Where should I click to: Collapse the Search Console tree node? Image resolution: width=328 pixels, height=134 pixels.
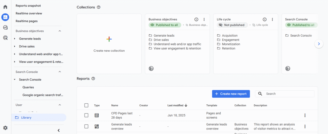[15, 80]
